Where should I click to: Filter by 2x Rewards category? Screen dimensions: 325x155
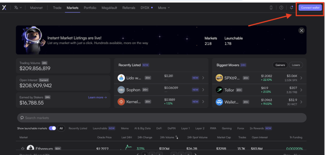coord(261,128)
